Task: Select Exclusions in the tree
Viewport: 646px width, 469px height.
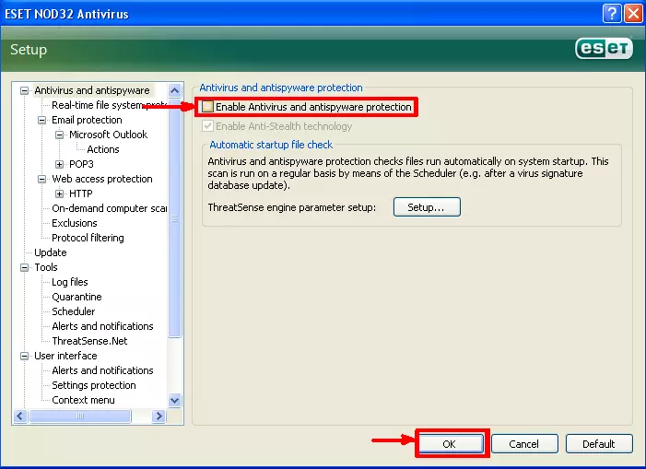Action: point(75,223)
